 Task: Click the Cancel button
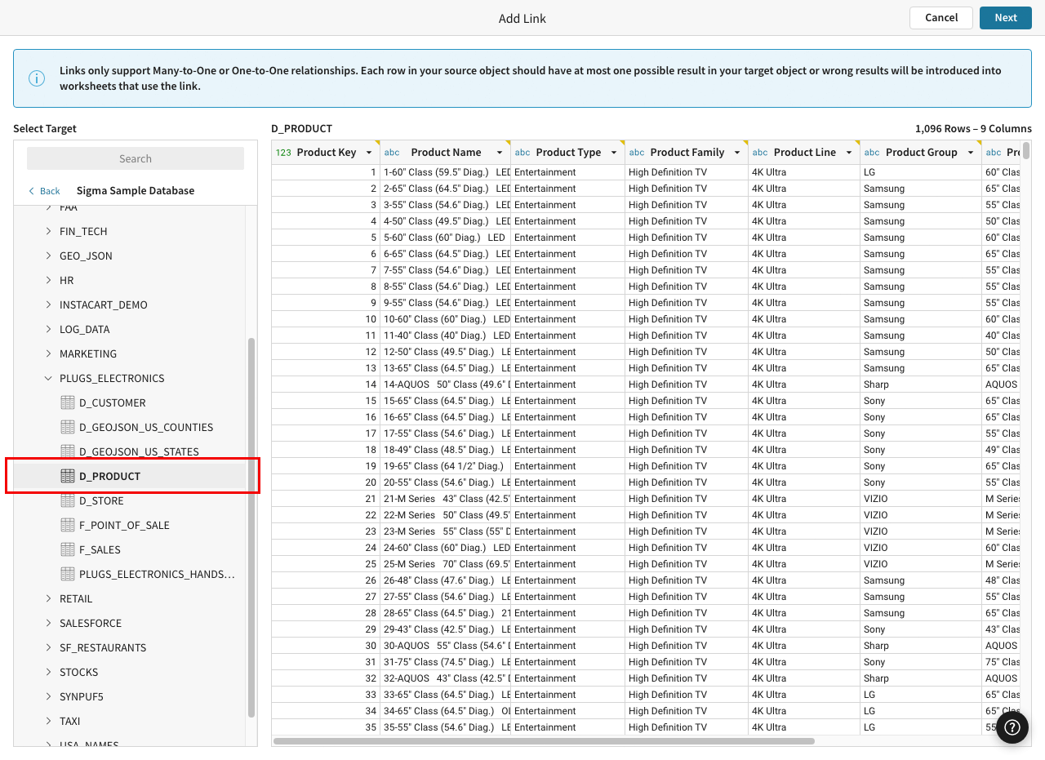tap(941, 18)
